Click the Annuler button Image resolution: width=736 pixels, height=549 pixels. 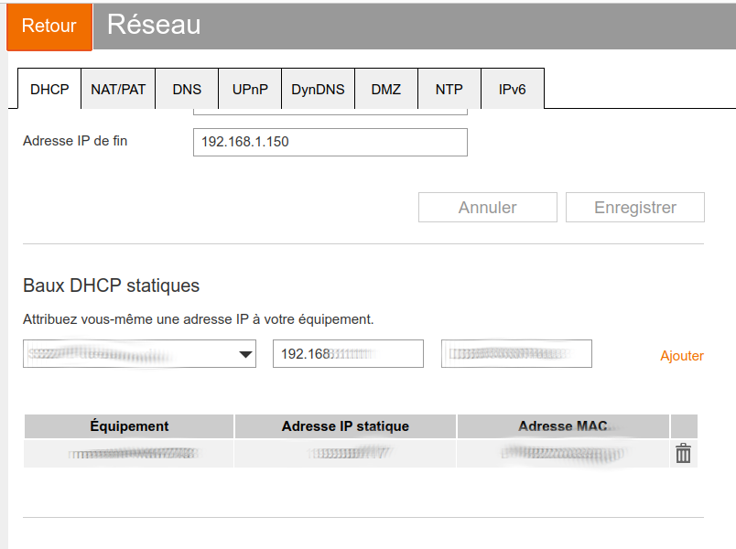(487, 208)
